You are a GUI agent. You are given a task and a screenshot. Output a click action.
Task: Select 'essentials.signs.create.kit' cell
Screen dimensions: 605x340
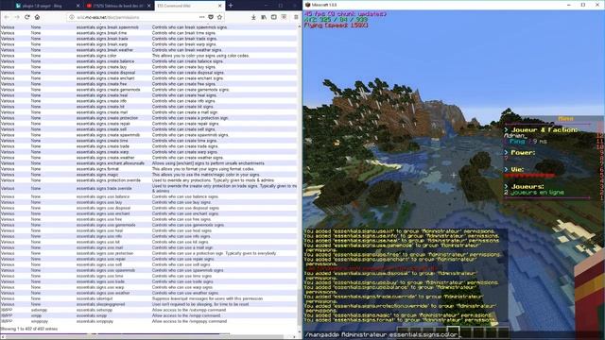[100, 107]
